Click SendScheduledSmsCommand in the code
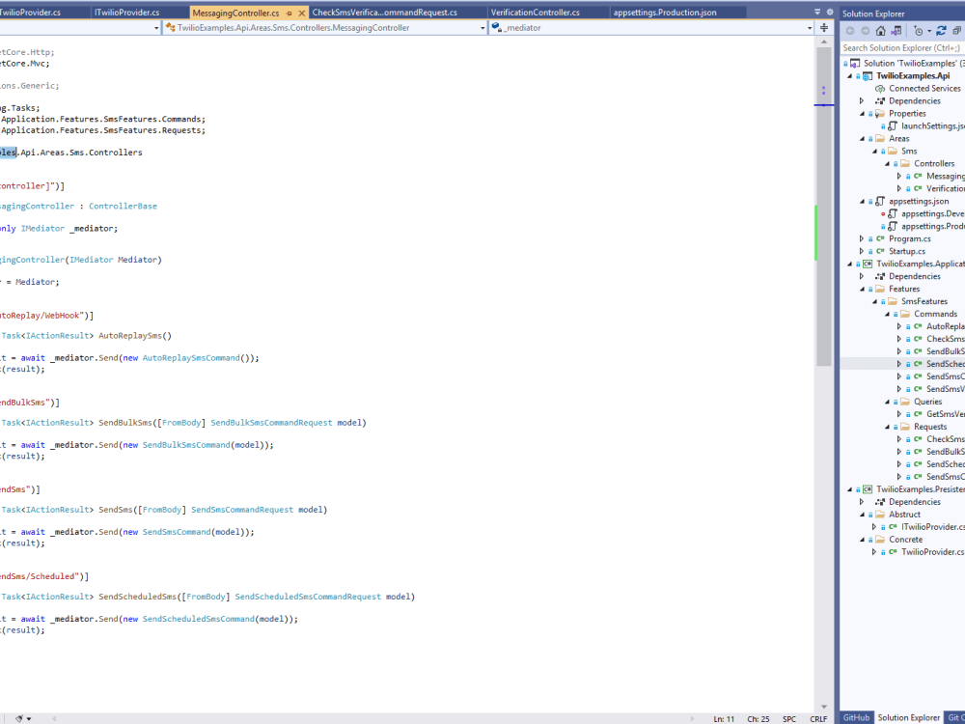The width and height of the screenshot is (965, 724). [x=199, y=619]
